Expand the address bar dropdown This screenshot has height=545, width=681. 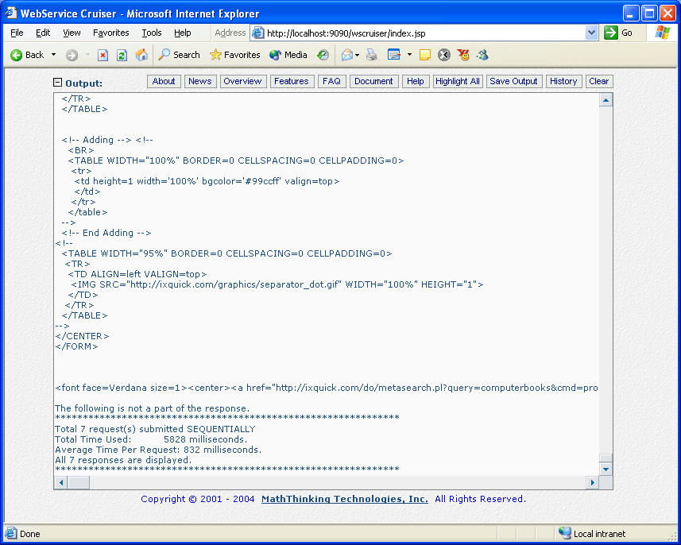591,33
